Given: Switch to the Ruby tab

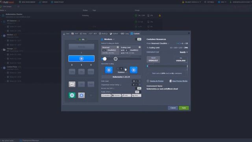Looking at the screenshot, I should 83,34.
